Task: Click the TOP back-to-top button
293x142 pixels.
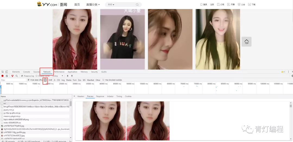Action: point(246,42)
